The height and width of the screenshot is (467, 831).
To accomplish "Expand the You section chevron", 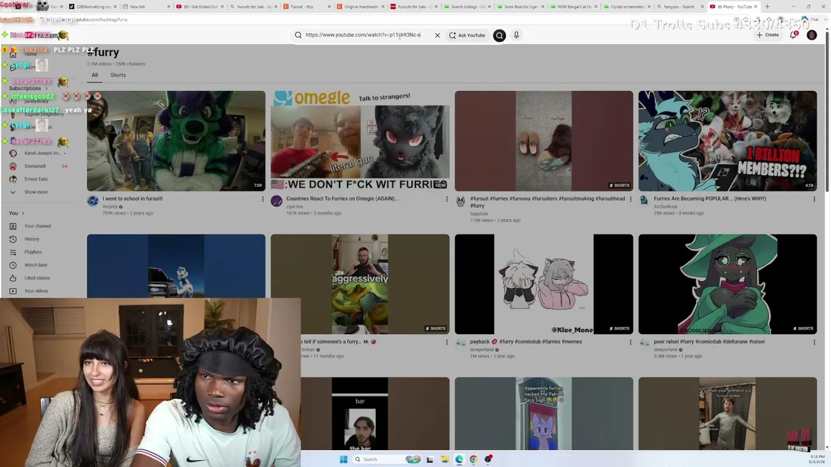I will (23, 213).
